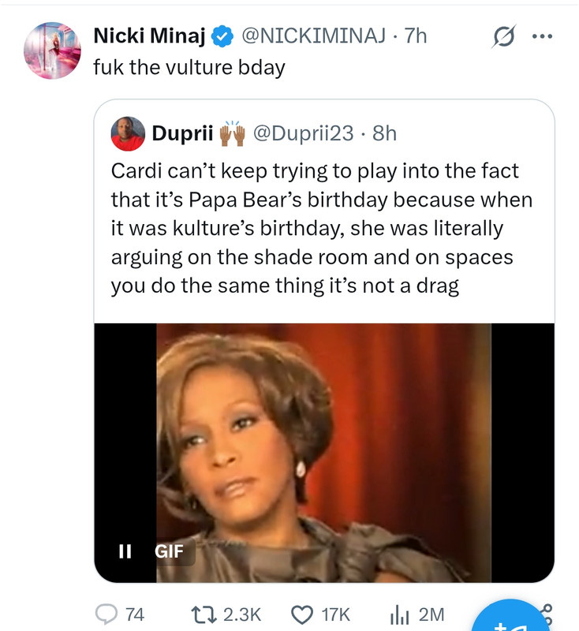Click the GIF label badge

tap(169, 551)
